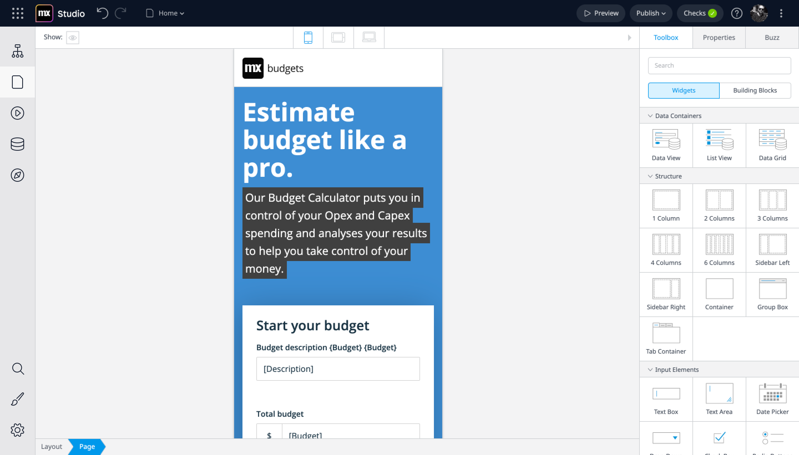
Task: Open the Microflows icon in left sidebar
Action: 17,113
